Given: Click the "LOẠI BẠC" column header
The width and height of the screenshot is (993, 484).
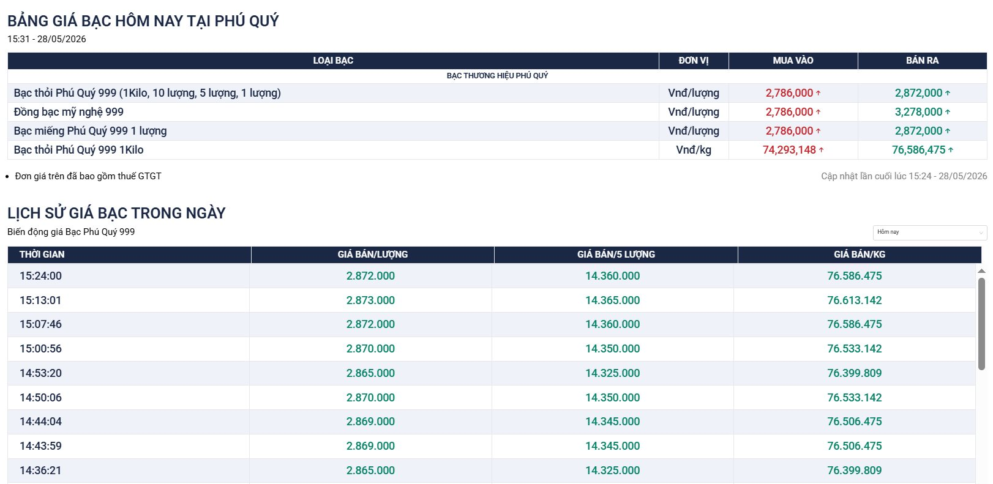Looking at the screenshot, I should point(333,61).
